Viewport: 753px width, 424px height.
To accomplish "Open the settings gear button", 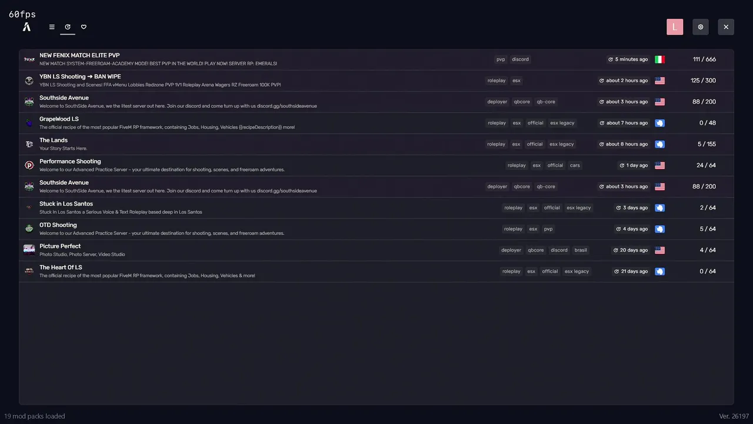I will tap(701, 27).
